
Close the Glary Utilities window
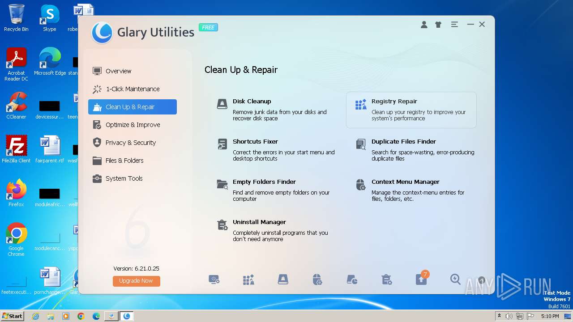(482, 25)
